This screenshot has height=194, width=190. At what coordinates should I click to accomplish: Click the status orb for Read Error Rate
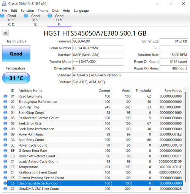tap(5, 96)
